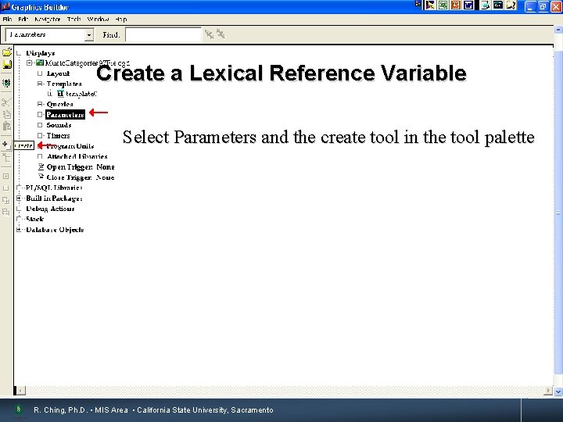
Task: Click the Graphics Builder title bar icon
Action: click(x=5, y=6)
